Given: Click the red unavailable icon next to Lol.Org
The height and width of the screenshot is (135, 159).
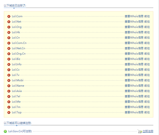Looking at the screenshot, I should click(9, 27).
